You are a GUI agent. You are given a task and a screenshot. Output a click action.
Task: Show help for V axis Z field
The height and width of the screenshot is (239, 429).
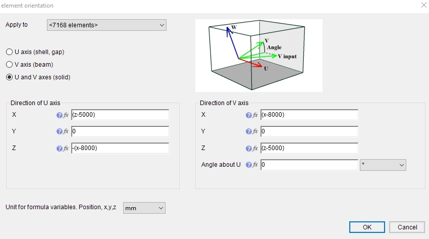click(248, 149)
